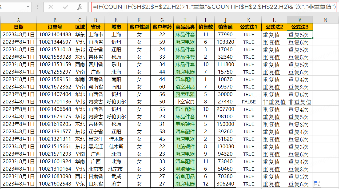
Task: Click sales amount 130080 cell
Action: (225, 147)
